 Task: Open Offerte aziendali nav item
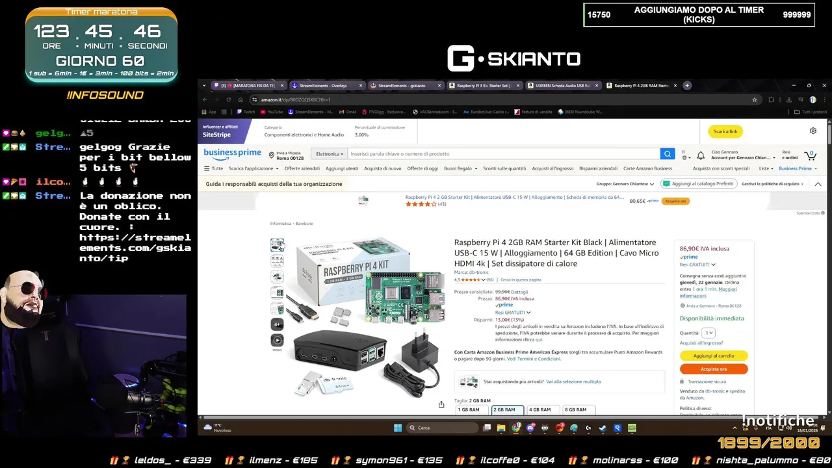click(x=302, y=168)
